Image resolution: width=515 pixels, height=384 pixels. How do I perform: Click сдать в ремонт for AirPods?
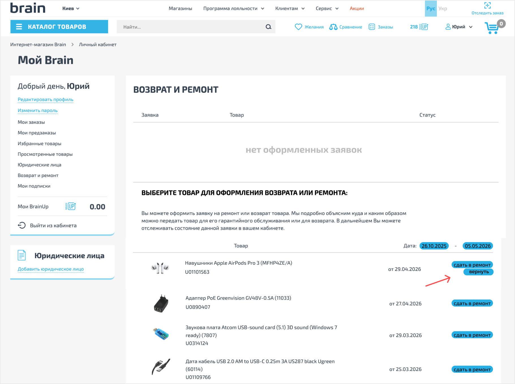click(472, 265)
